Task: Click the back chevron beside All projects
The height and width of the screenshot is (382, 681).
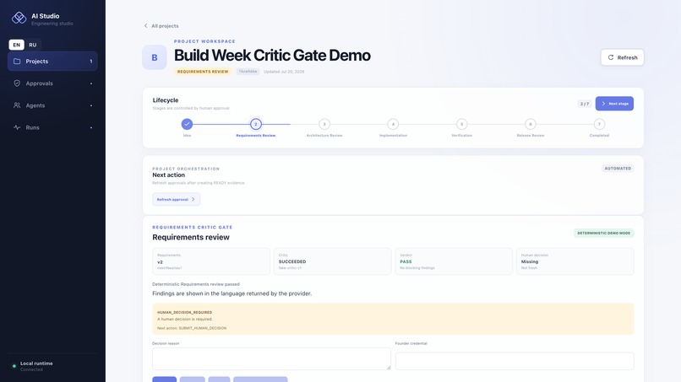Action: click(x=145, y=26)
